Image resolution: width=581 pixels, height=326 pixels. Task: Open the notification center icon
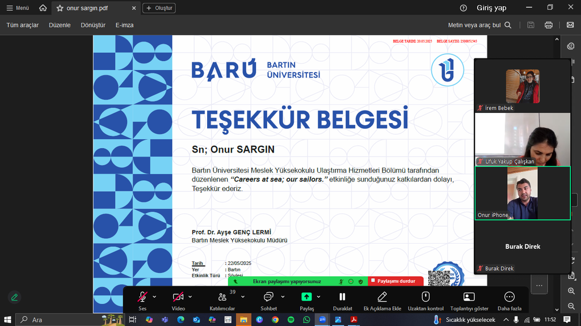pyautogui.click(x=567, y=319)
